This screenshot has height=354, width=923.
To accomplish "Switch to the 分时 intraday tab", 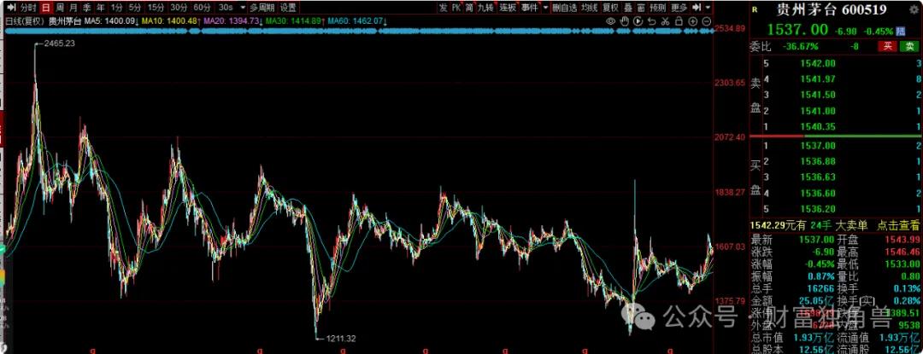I will point(28,8).
